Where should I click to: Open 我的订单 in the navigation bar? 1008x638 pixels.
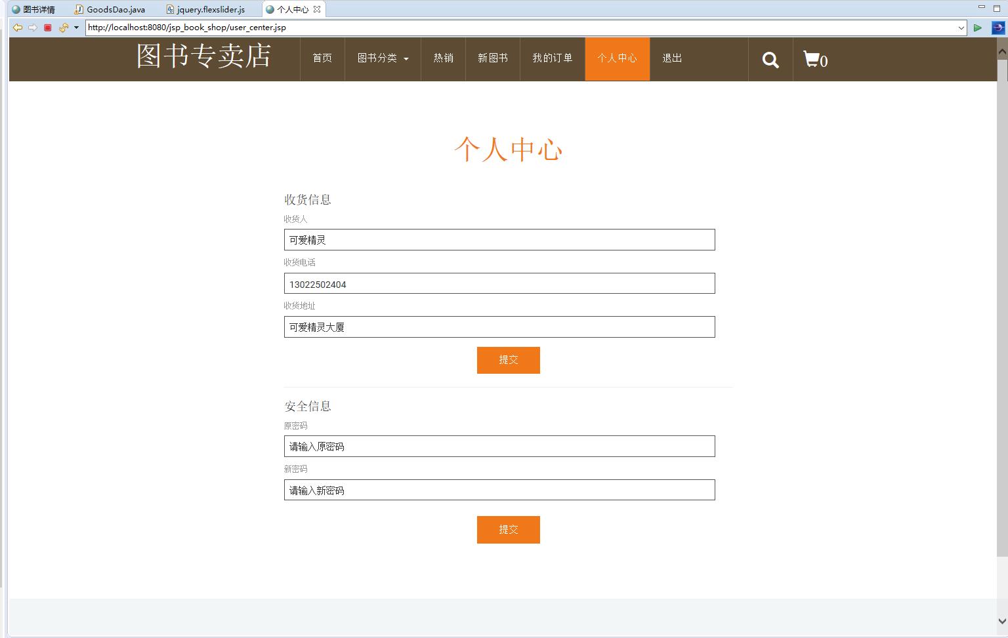[x=552, y=59]
